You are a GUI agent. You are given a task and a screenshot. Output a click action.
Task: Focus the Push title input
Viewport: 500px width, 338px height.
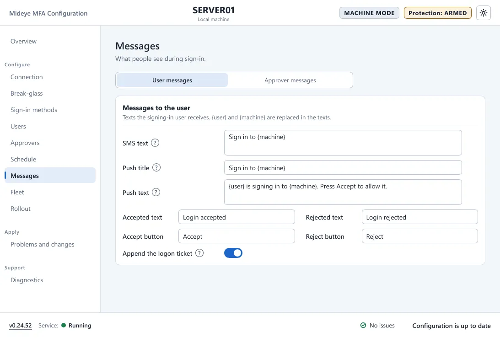point(343,167)
